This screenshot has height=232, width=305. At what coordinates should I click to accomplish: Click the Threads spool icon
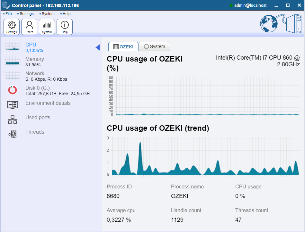pos(13,134)
